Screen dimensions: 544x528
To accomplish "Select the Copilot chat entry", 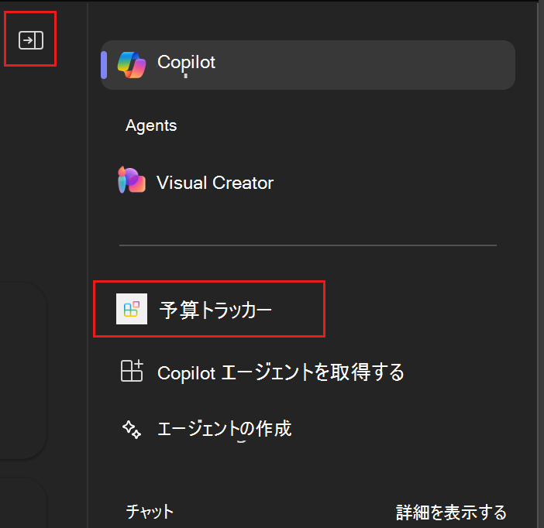I will click(x=308, y=65).
